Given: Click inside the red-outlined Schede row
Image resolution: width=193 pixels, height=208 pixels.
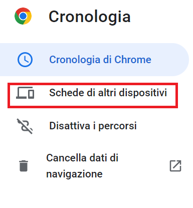Looking at the screenshot, I should pyautogui.click(x=93, y=95).
